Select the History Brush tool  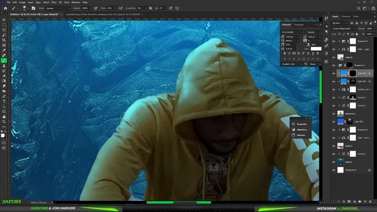tap(4, 71)
